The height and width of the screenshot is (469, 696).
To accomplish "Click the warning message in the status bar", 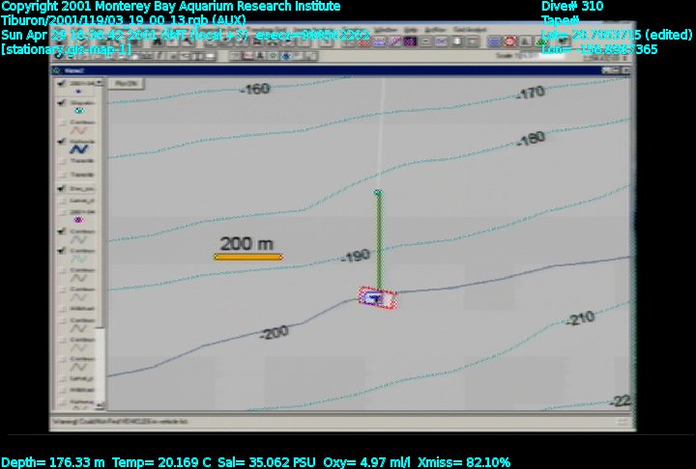I will tap(126, 420).
